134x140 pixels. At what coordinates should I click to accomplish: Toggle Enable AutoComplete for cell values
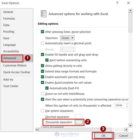(x=42, y=82)
